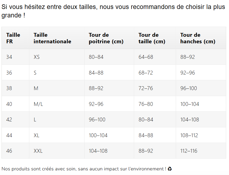Select hip measurement 112–116 cell

click(189, 151)
